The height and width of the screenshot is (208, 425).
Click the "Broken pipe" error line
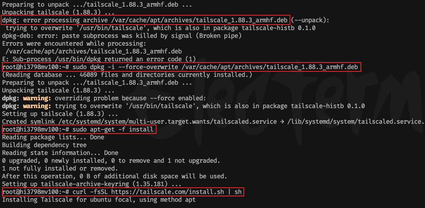coord(122,36)
